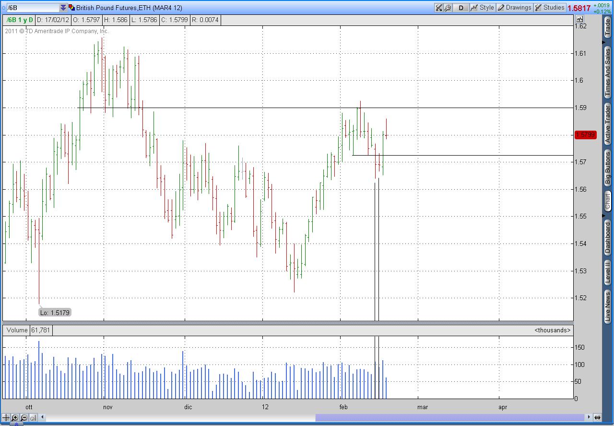Open the chart trading tools scissors icon

pos(439,8)
